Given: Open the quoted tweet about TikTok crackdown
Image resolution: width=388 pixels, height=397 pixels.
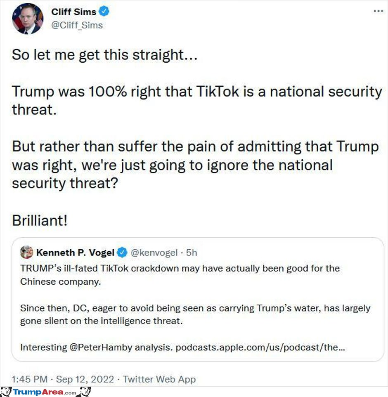Looking at the screenshot, I should pyautogui.click(x=198, y=300).
